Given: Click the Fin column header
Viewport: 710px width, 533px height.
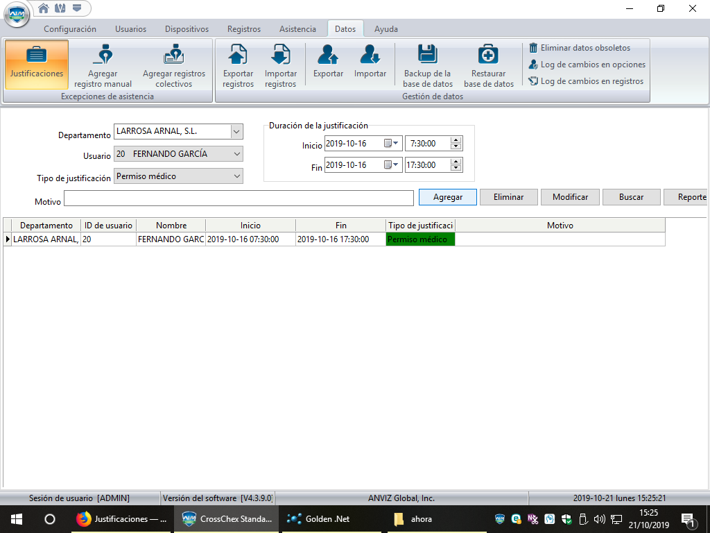Looking at the screenshot, I should coord(341,226).
